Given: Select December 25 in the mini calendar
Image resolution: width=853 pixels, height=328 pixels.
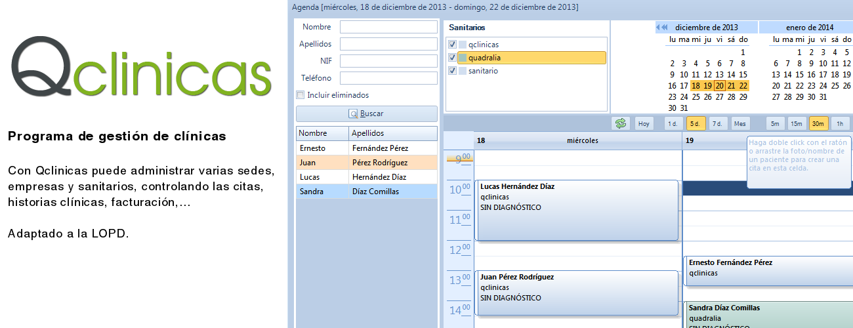Looking at the screenshot, I should click(x=696, y=97).
